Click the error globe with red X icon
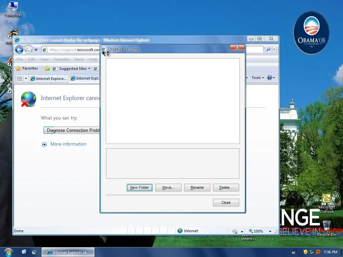Viewport: 343px width, 257px height. (x=28, y=99)
